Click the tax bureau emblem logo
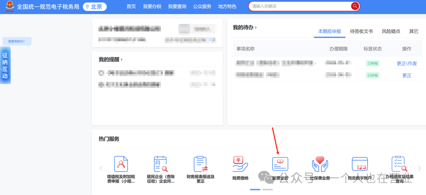The height and width of the screenshot is (195, 426). click(10, 6)
